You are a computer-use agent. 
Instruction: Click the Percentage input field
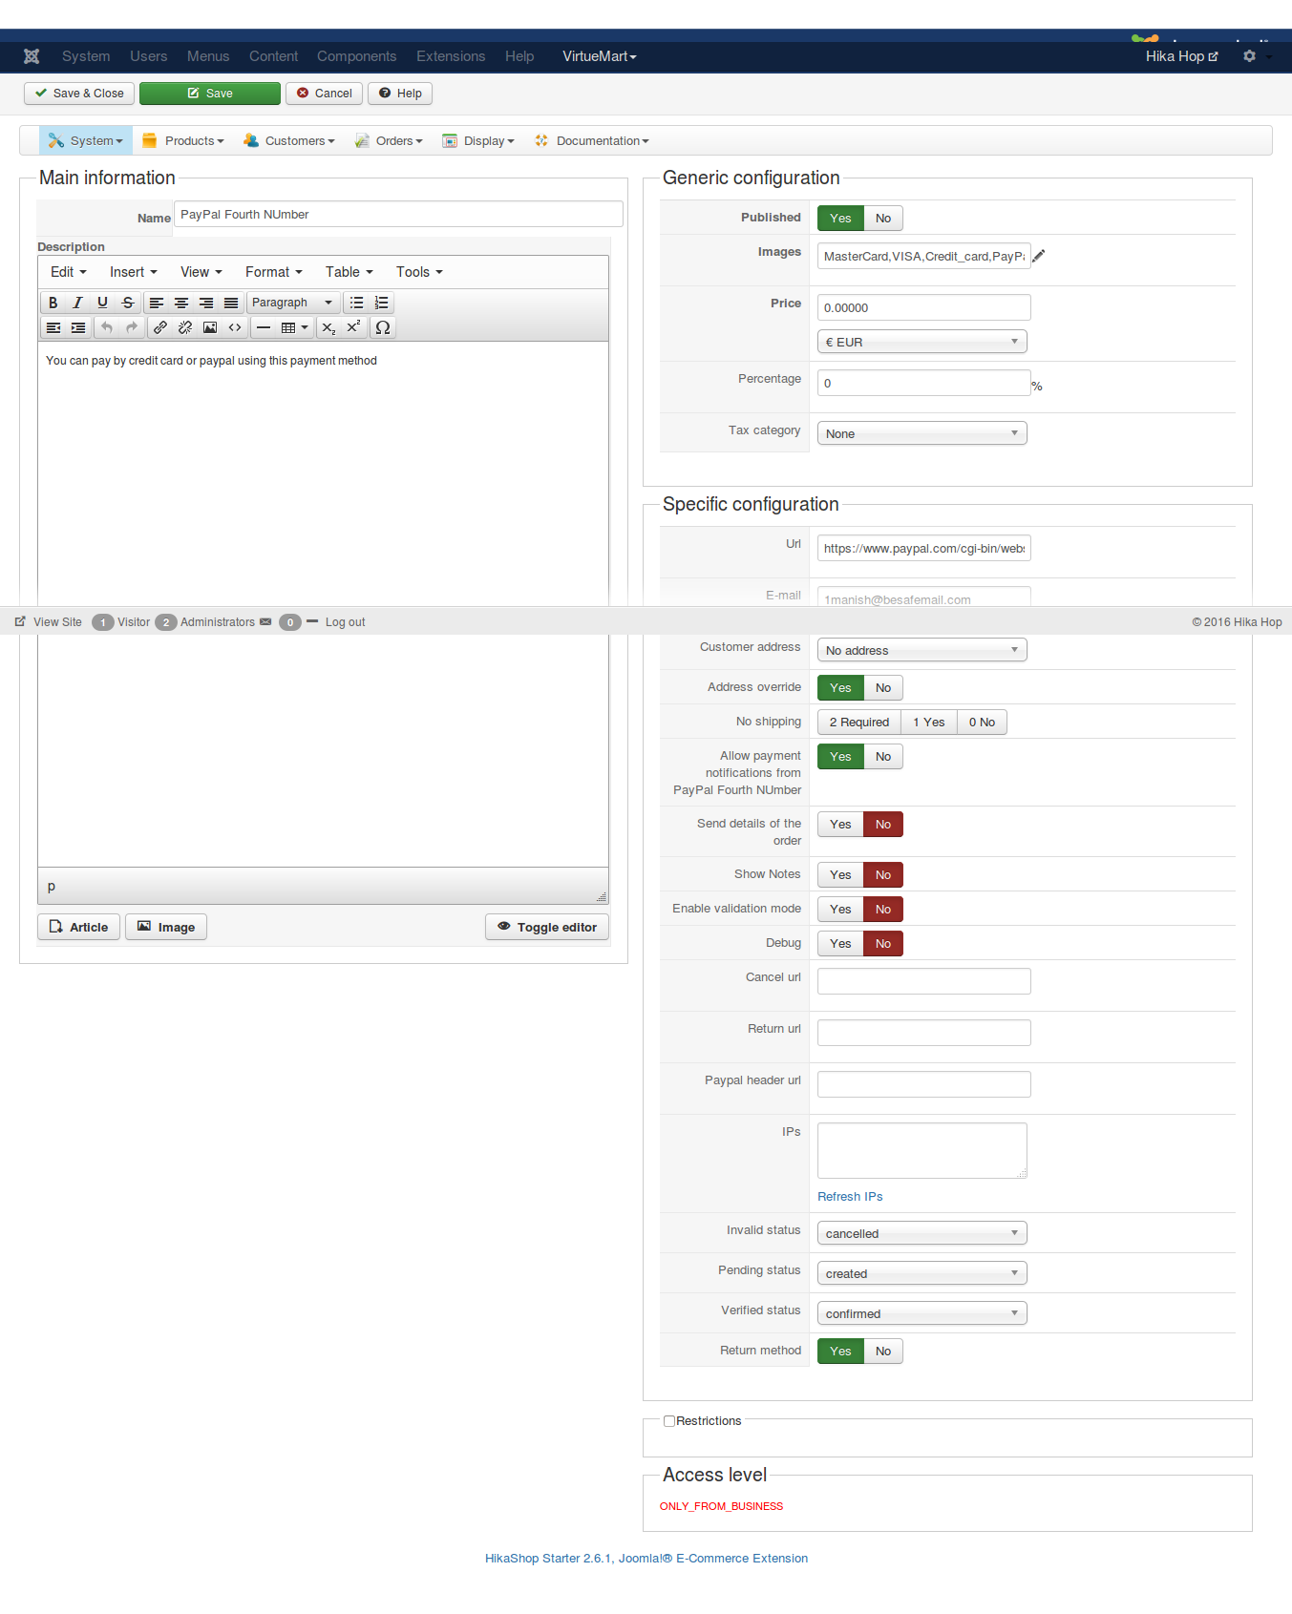(x=924, y=383)
